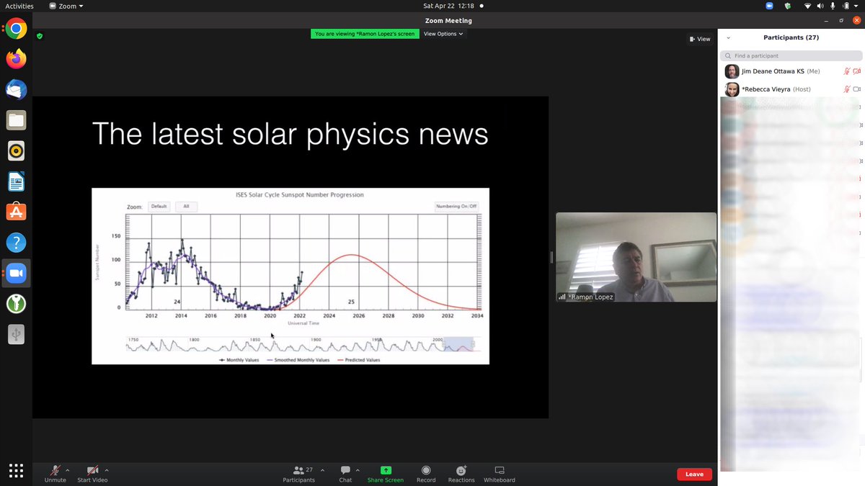Launch Firefox from the dock
The height and width of the screenshot is (486, 865).
[16, 59]
